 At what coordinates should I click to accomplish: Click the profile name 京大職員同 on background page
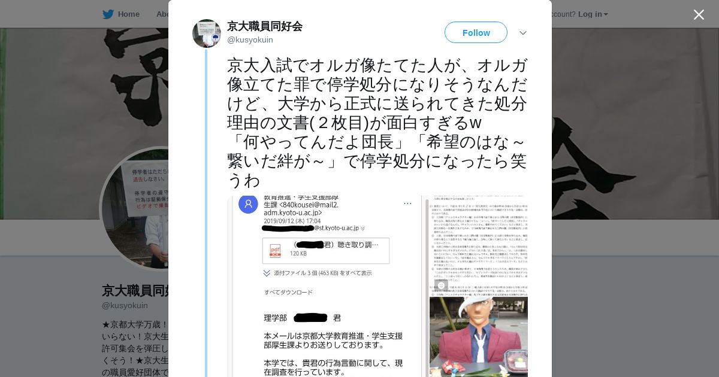pyautogui.click(x=135, y=290)
